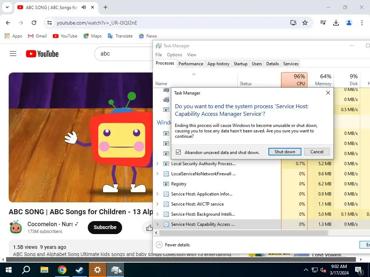Image resolution: width=370 pixels, height=277 pixels.
Task: Open the notification center icon
Action: [359, 270]
